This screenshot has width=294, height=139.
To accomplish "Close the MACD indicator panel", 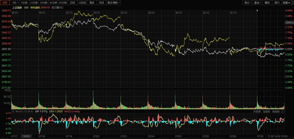I will click(283, 112).
